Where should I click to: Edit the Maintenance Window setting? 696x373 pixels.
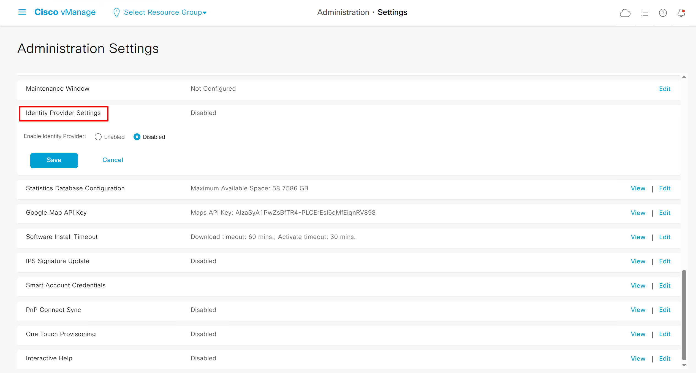pos(664,89)
